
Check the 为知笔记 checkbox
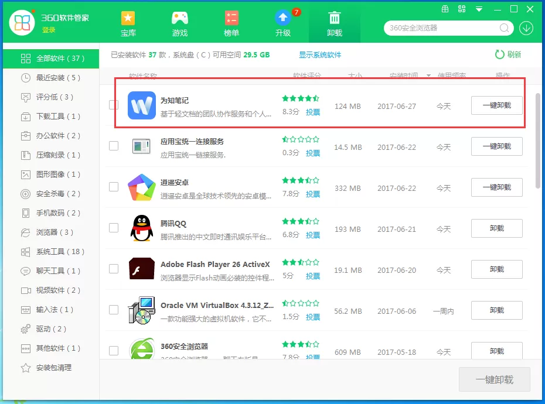[114, 105]
